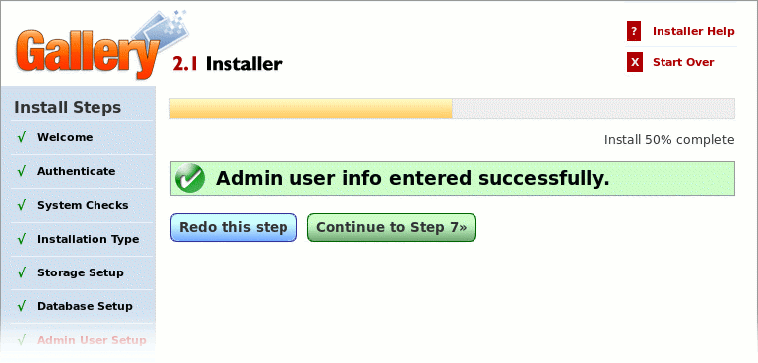Click the install progress bar

[x=452, y=108]
